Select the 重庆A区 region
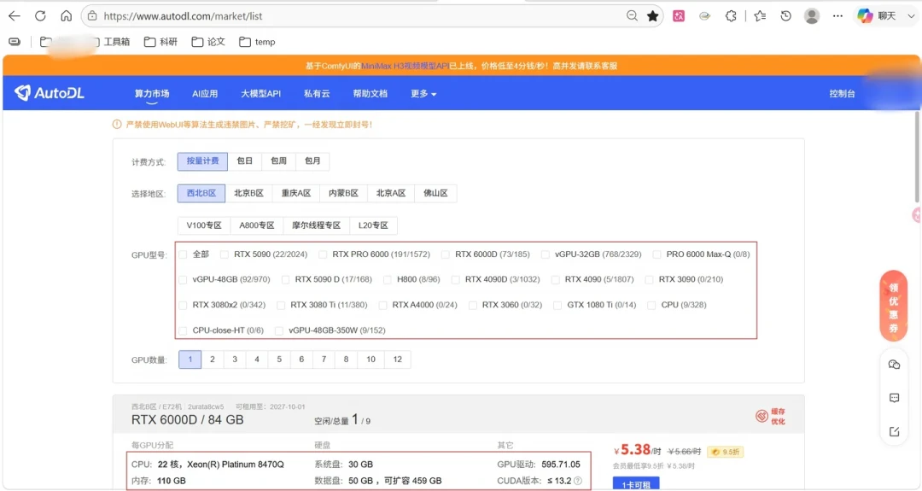922x491 pixels. point(295,193)
